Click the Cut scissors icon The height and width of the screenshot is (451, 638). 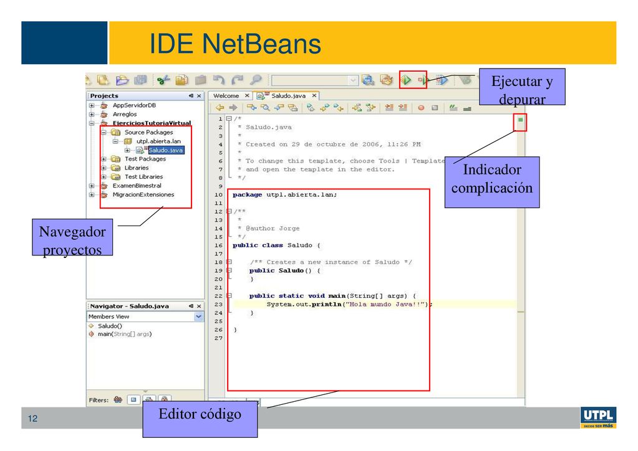coord(163,80)
